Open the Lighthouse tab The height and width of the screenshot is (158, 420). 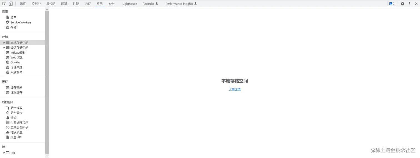pos(129,4)
